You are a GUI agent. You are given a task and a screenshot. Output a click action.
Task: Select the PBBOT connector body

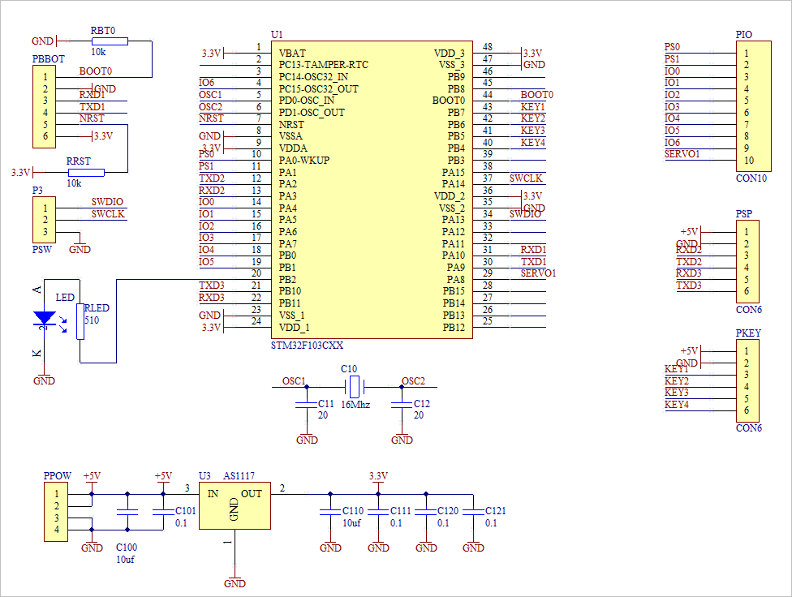[44, 106]
